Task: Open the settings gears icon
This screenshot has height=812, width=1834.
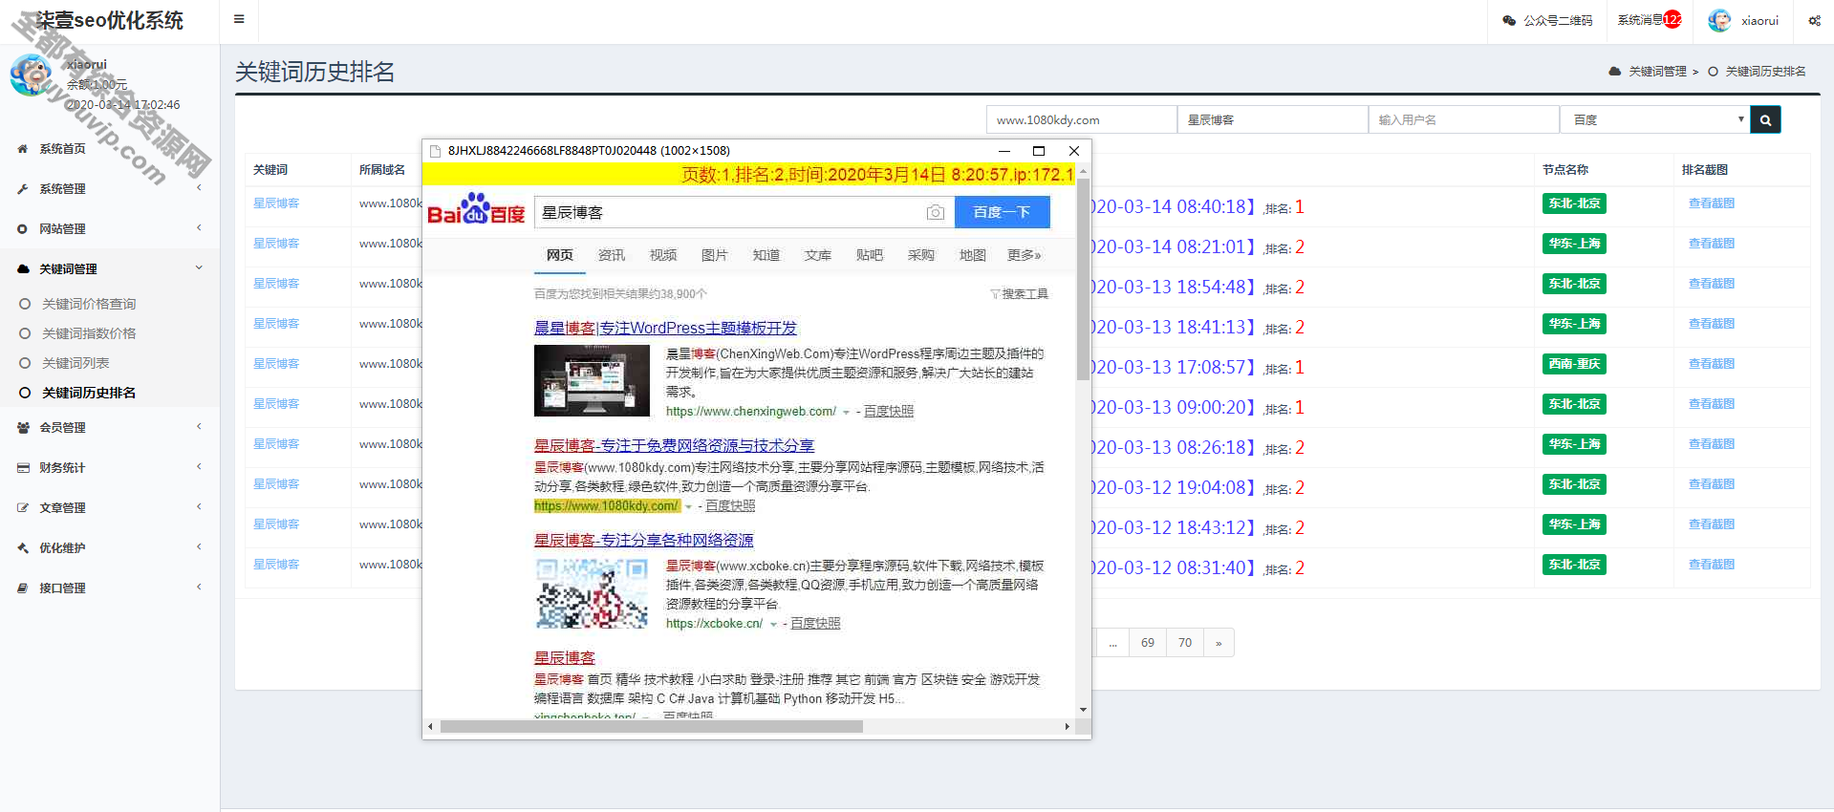Action: (x=1814, y=20)
